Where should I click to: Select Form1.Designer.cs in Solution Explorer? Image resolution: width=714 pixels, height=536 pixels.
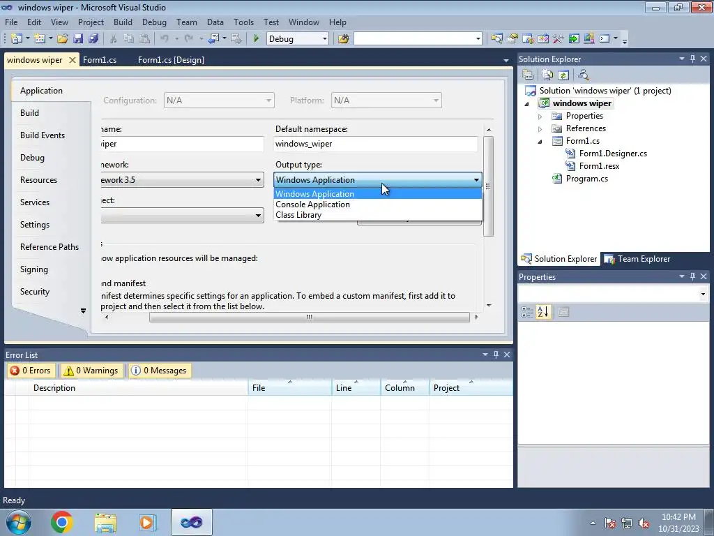[612, 153]
